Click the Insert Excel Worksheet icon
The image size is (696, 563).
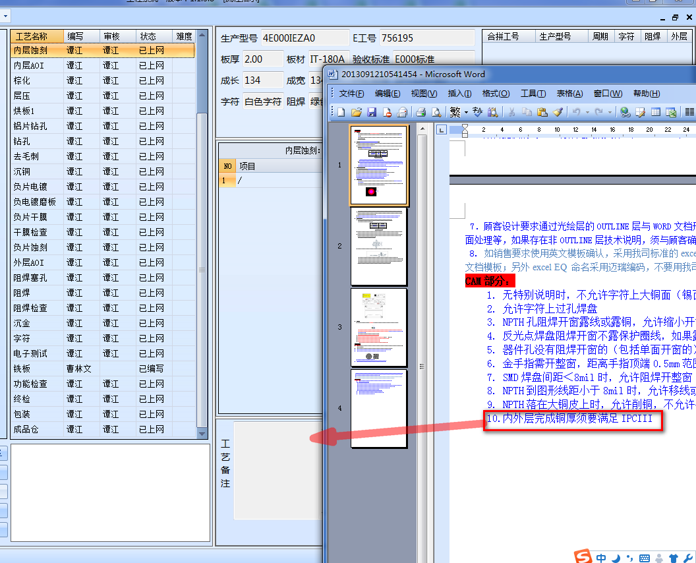point(671,112)
